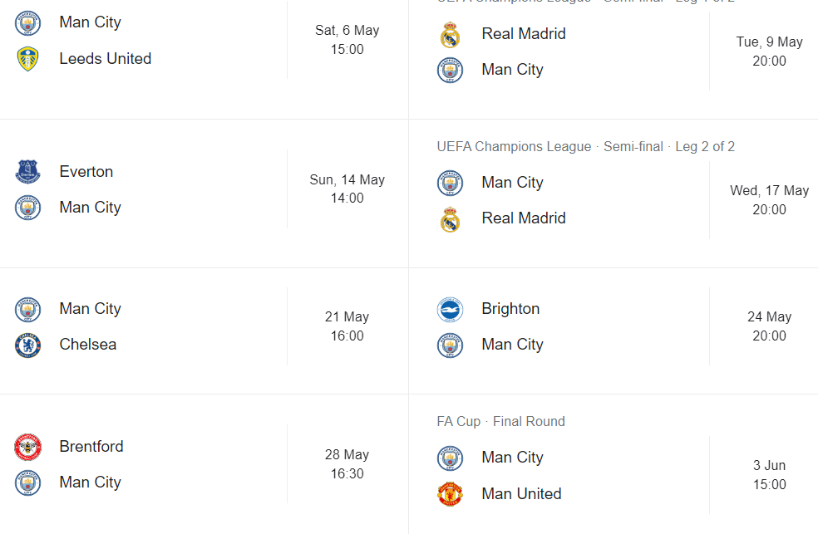Open the Wed, 17 May 20:00 match time

click(769, 200)
